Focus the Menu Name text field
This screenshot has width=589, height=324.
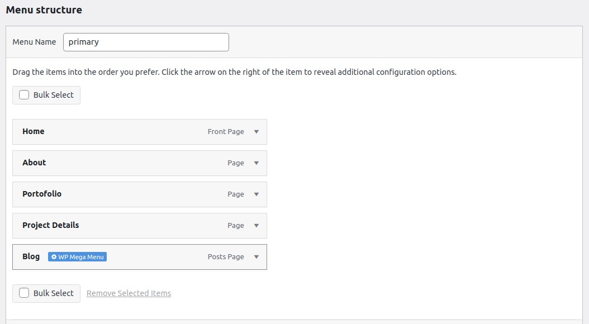(x=146, y=42)
